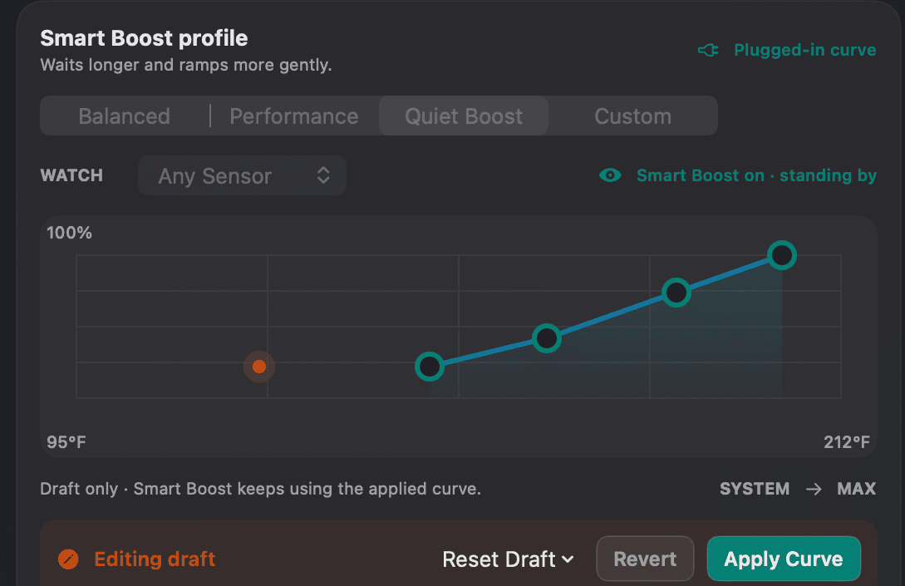Screen dimensions: 905x586
Task: Click the plug icon beside Plugged-in curve
Action: pos(708,50)
